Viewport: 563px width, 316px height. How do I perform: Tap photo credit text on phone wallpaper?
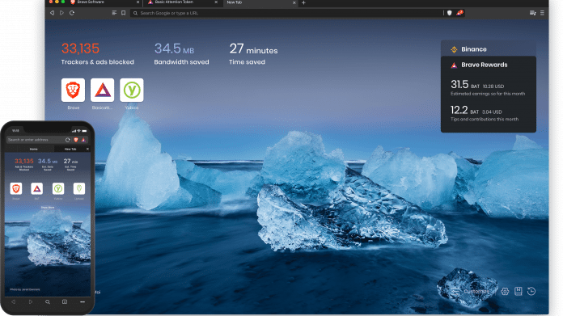(x=25, y=289)
